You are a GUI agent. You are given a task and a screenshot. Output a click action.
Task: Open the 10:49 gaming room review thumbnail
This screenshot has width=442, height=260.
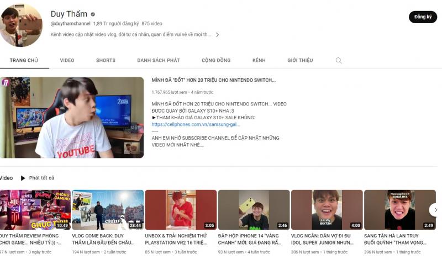(35, 210)
